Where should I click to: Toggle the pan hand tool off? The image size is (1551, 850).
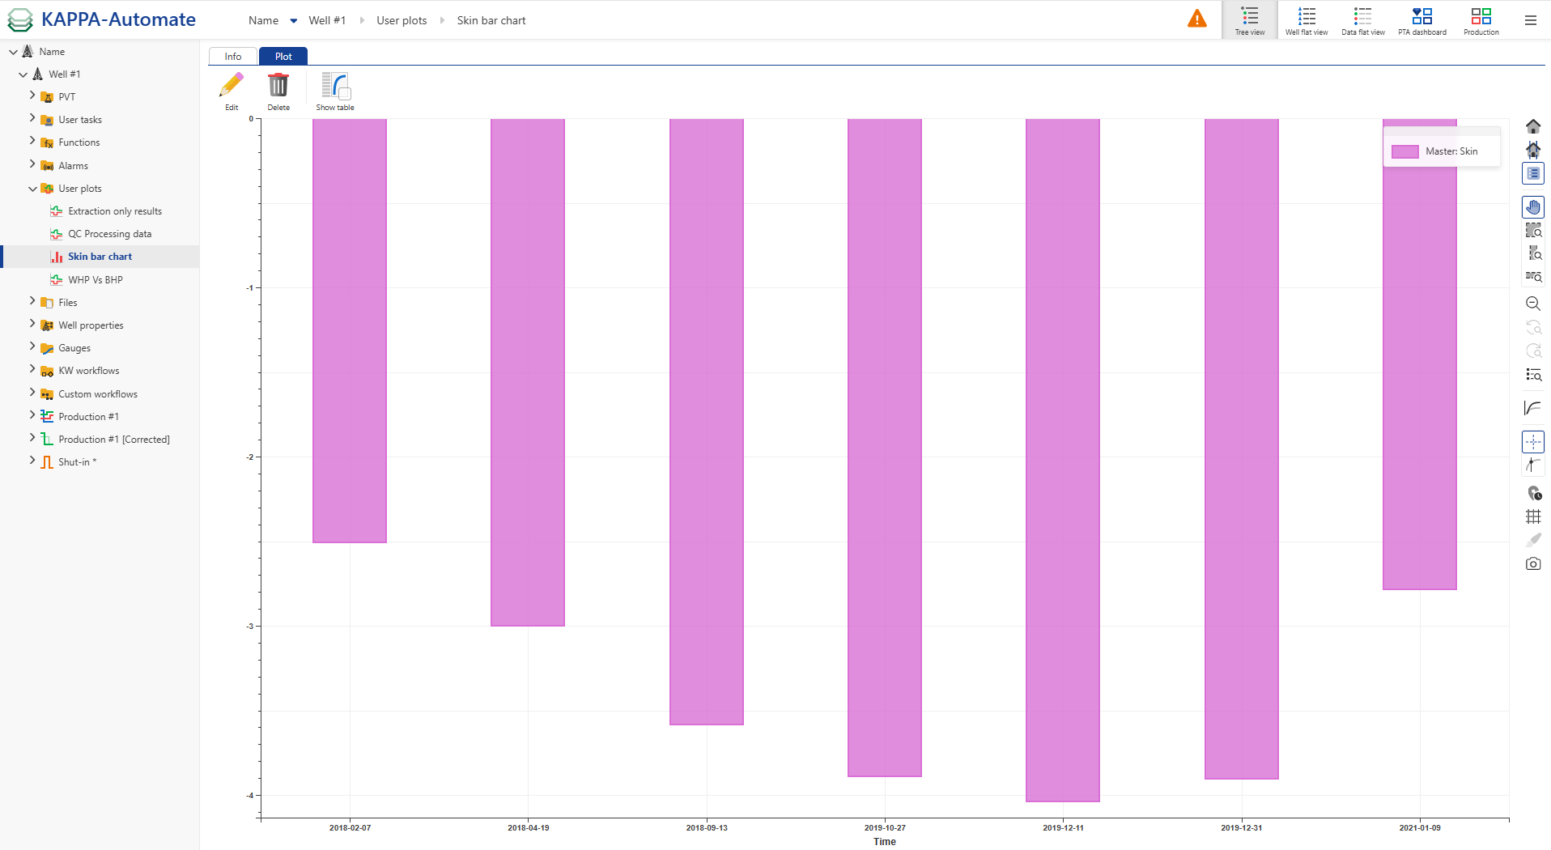click(x=1532, y=206)
